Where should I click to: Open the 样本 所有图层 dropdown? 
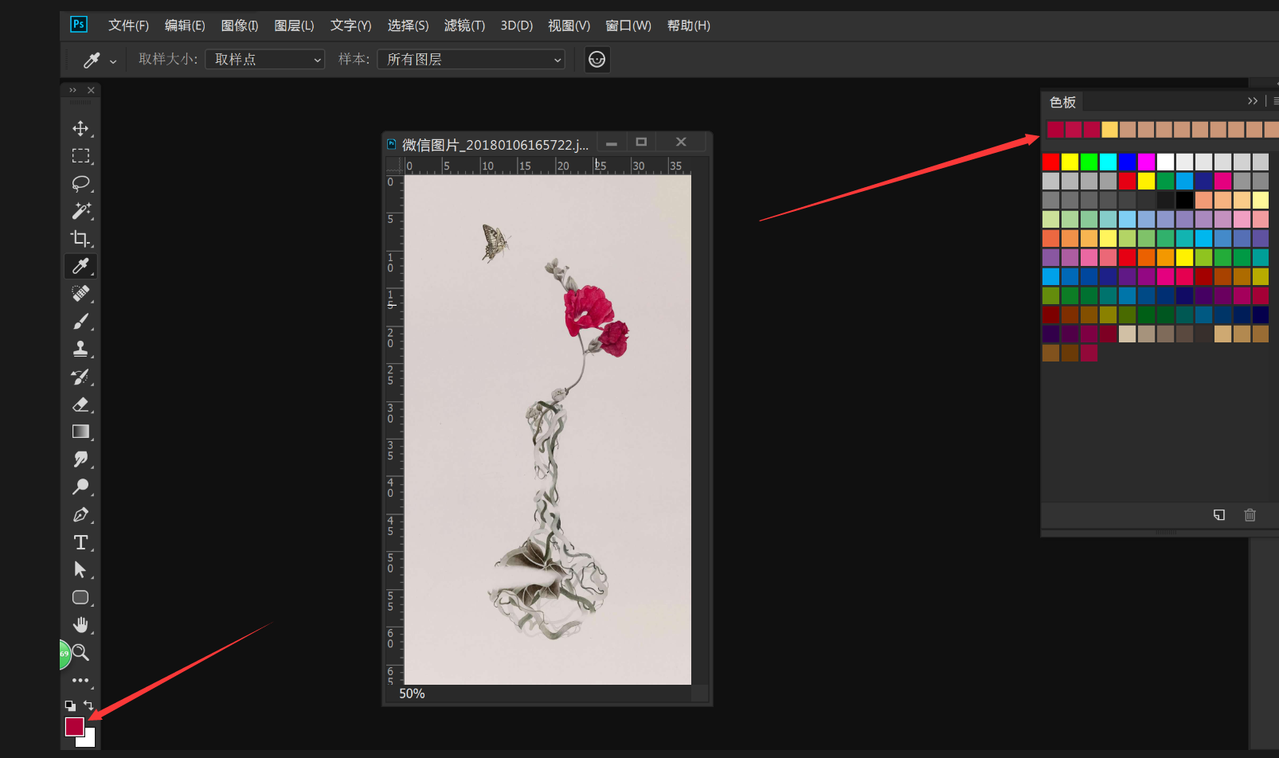pyautogui.click(x=471, y=60)
